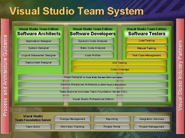
Task: Select the Load Testing box
Action: 146,41
